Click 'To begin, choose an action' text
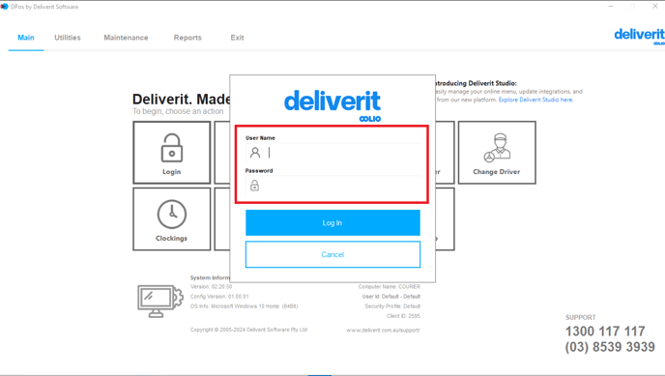Image resolution: width=665 pixels, height=376 pixels. click(x=178, y=111)
